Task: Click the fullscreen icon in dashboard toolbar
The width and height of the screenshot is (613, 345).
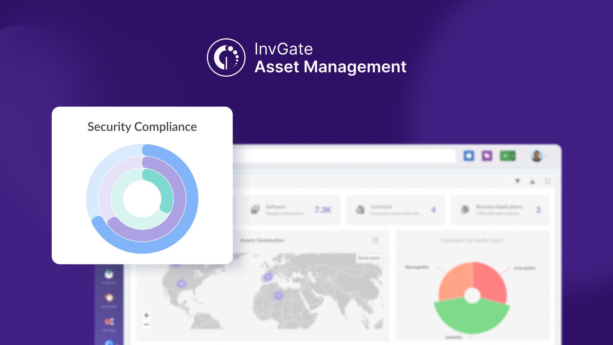Action: point(547,181)
